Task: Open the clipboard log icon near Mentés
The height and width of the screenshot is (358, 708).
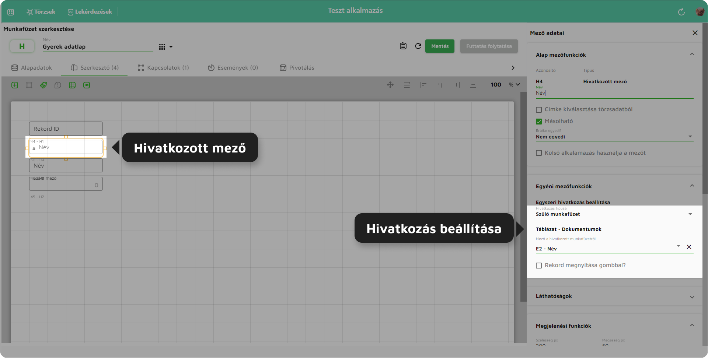Action: (x=403, y=46)
